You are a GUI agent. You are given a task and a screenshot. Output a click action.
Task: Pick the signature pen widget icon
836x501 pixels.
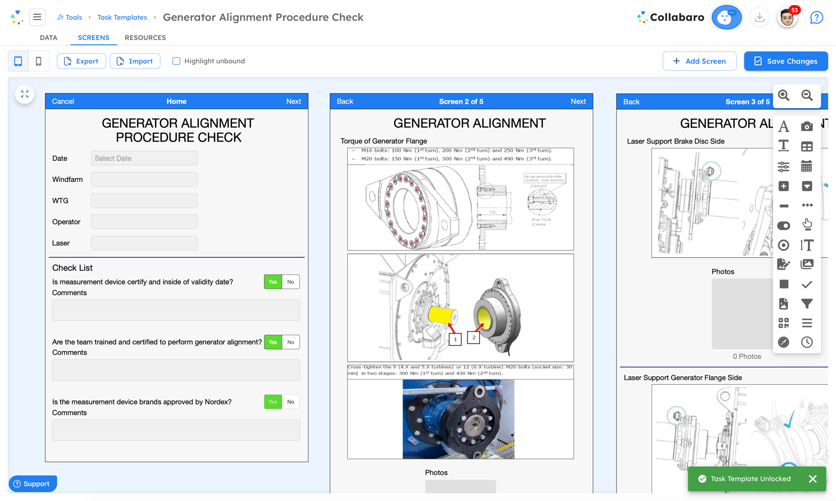(784, 264)
